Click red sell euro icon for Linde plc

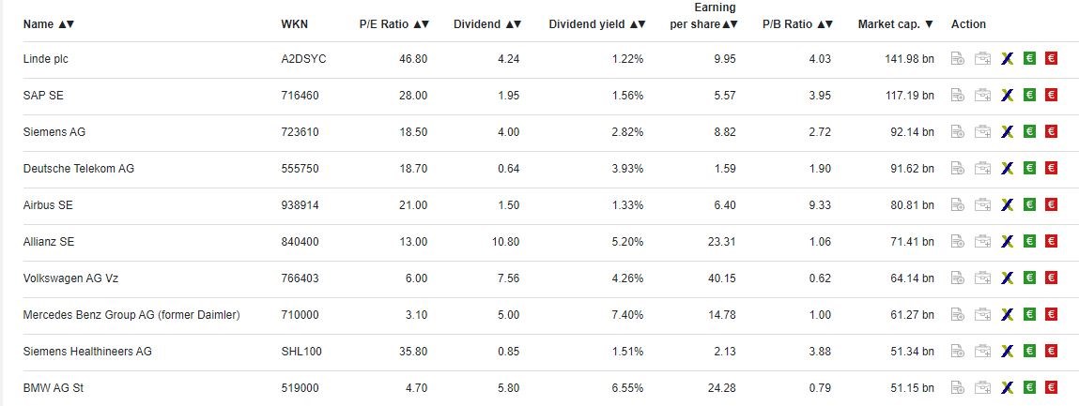pos(1052,59)
